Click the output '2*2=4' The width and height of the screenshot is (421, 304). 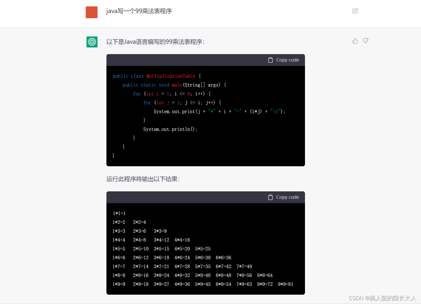coord(139,222)
